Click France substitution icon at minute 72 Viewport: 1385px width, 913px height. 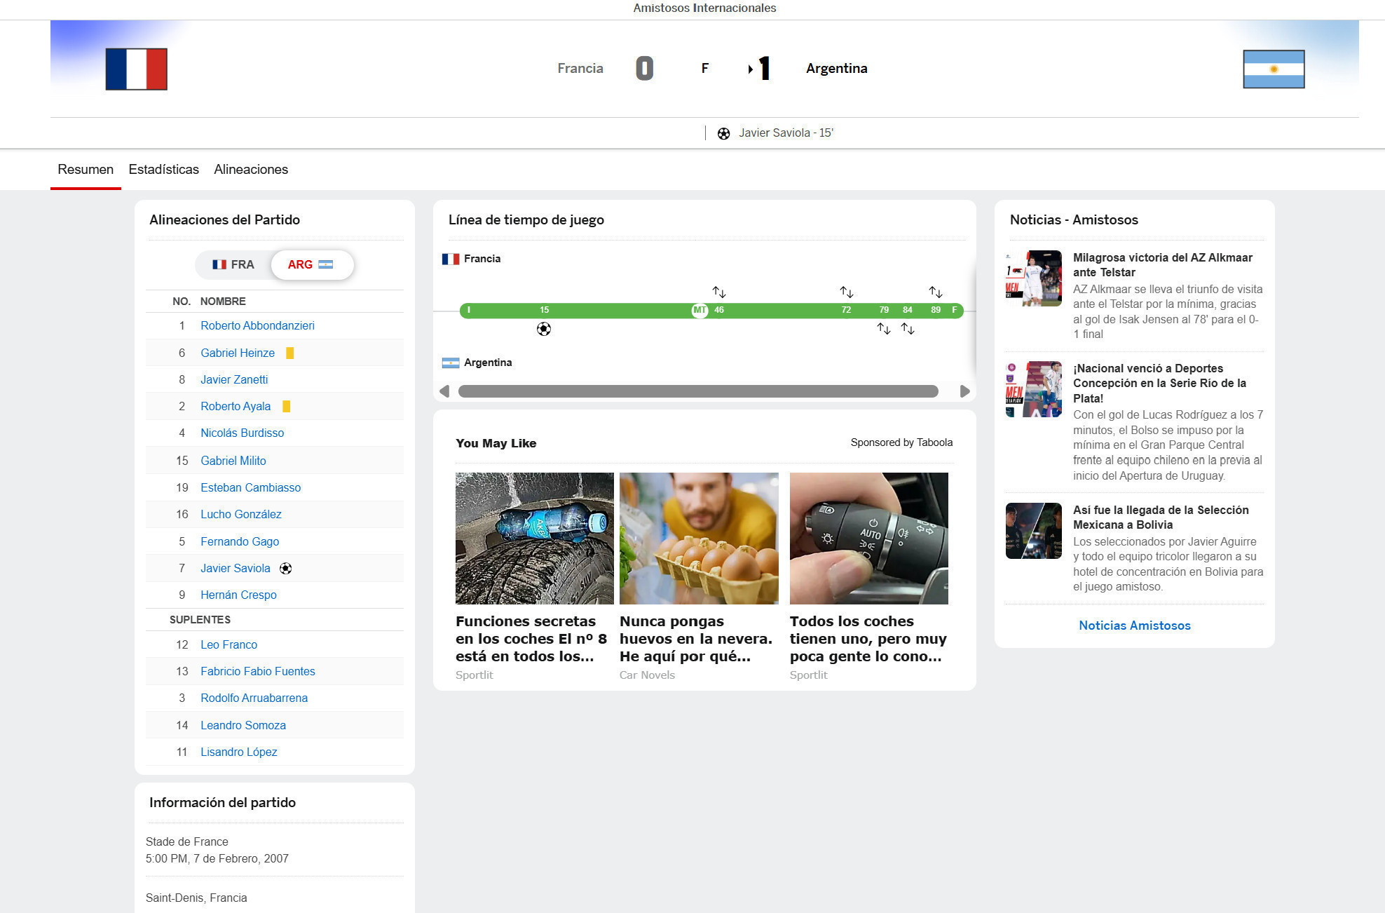[x=847, y=292]
